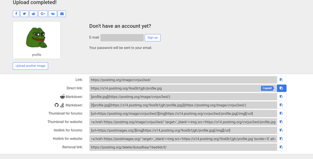Copy the Reddit Markdown code
The image size is (313, 159).
point(282,97)
